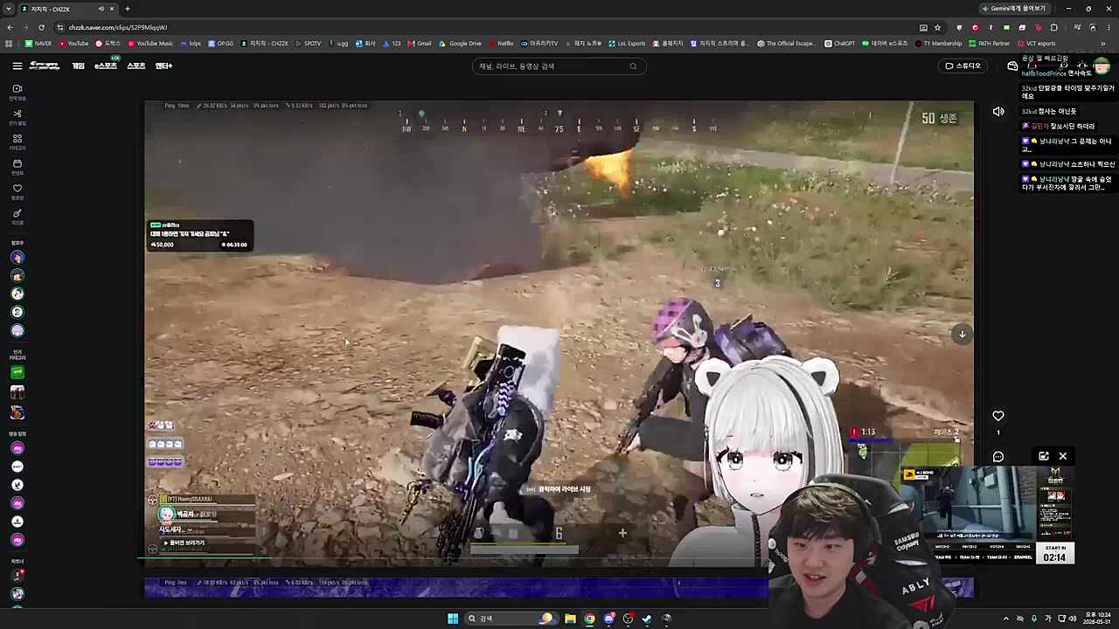This screenshot has height=629, width=1119.
Task: Mute the clip with the speaker icon
Action: [998, 112]
